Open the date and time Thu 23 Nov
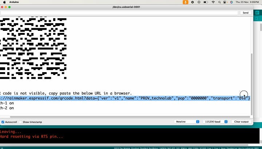262x149 pixels. coord(247,2)
